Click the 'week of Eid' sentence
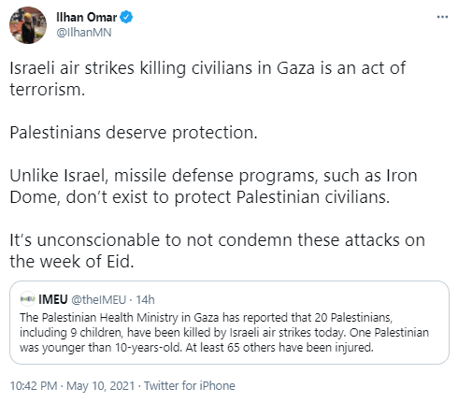The width and height of the screenshot is (458, 403). [217, 251]
